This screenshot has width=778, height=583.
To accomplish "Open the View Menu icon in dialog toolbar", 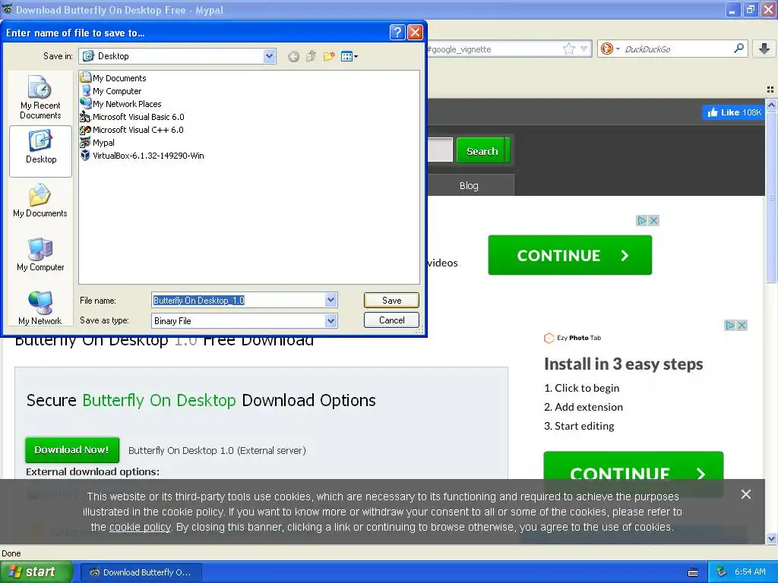I will tap(349, 56).
